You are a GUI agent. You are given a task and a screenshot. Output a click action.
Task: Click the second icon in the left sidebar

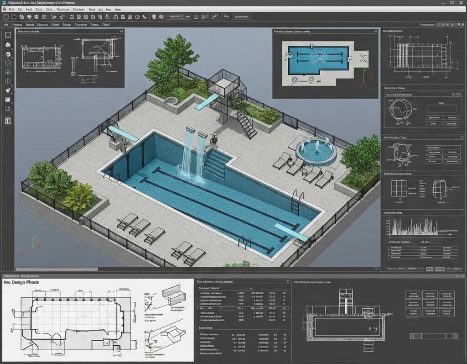pyautogui.click(x=8, y=45)
